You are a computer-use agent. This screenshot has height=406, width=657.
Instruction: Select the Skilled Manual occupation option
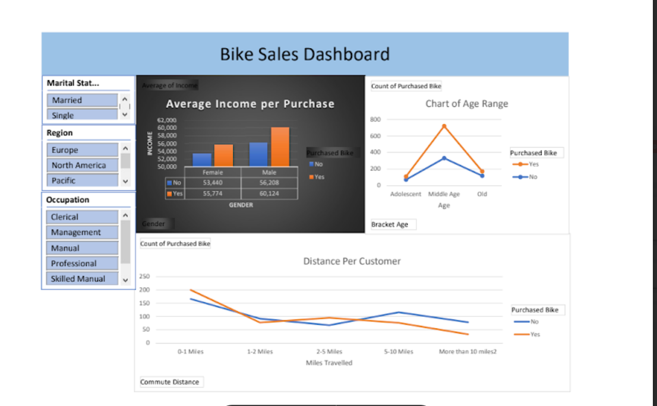coord(82,278)
